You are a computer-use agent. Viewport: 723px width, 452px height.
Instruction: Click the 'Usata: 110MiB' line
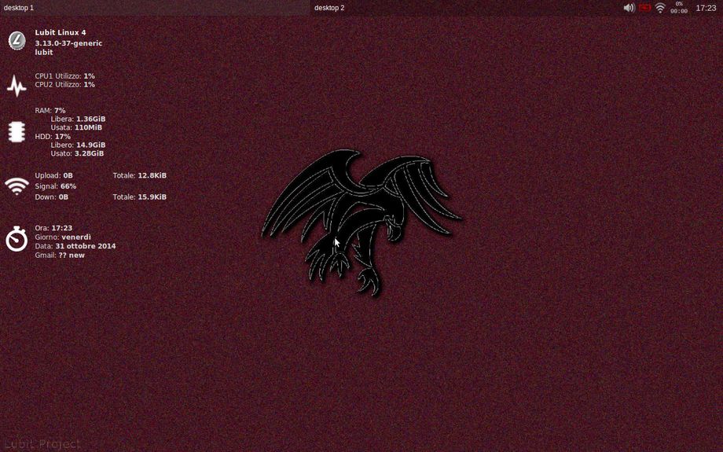[x=76, y=127]
